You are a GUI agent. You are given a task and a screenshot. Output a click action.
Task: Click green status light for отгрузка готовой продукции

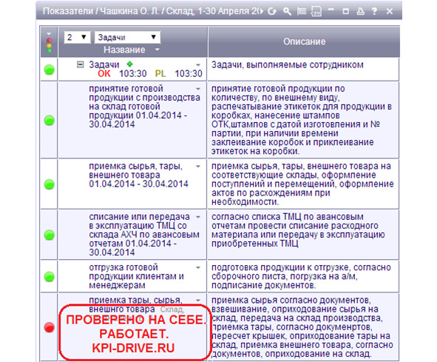(50, 277)
